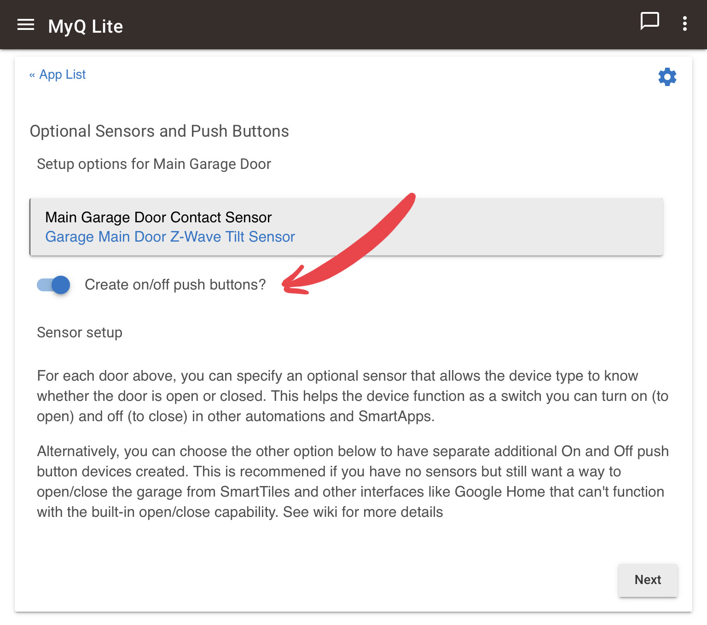The width and height of the screenshot is (707, 625).
Task: Click "Setup options for Main Garage Door" text
Action: 154,164
